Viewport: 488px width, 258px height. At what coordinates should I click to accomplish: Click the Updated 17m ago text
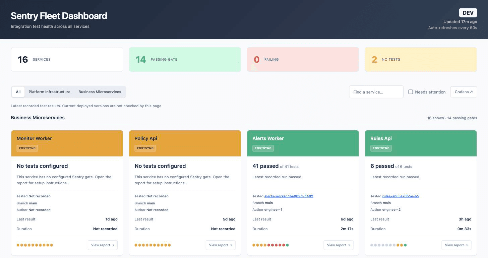point(460,22)
